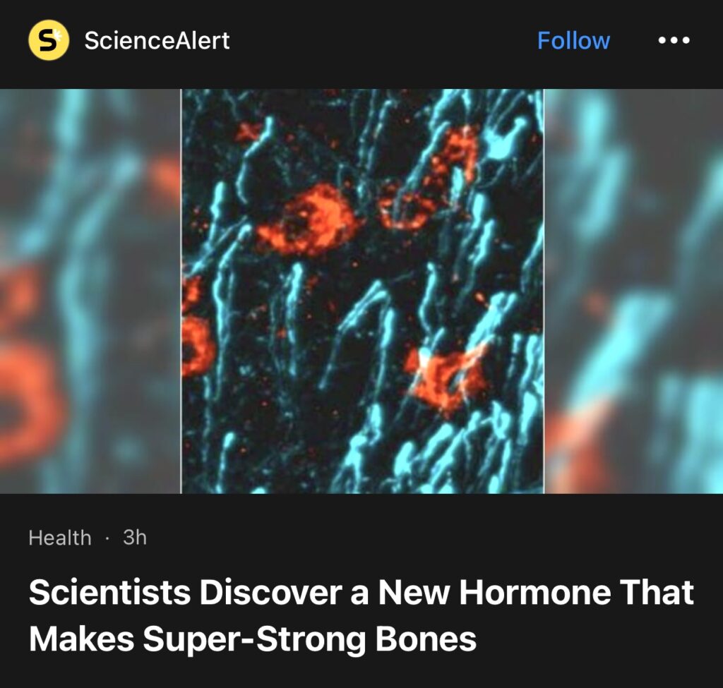723x688 pixels.
Task: Click the 3h timestamp
Action: coord(135,537)
